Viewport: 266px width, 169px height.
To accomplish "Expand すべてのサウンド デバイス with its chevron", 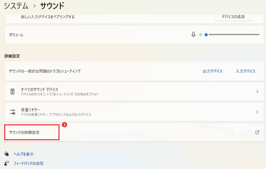I will tap(257, 91).
